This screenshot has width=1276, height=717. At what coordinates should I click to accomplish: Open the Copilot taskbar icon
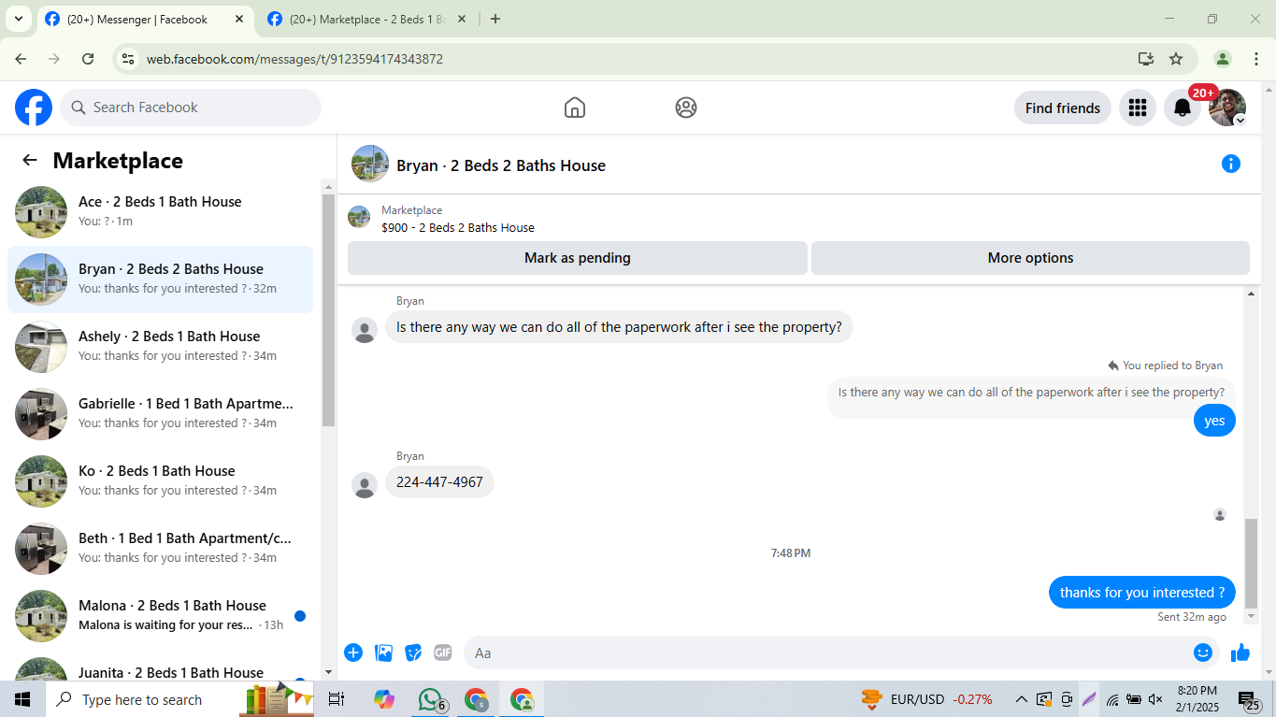(383, 699)
